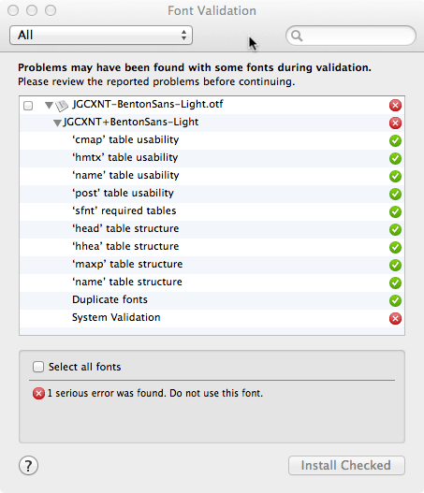
Task: Click the green checkmark next to Duplicate fonts
Action: point(395,300)
